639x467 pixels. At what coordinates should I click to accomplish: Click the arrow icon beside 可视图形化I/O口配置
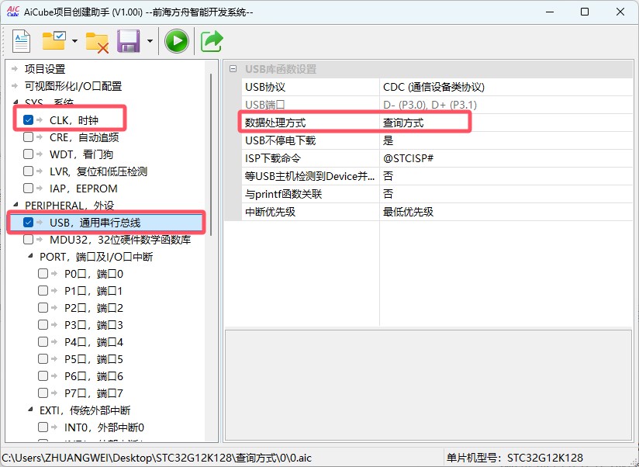[15, 85]
